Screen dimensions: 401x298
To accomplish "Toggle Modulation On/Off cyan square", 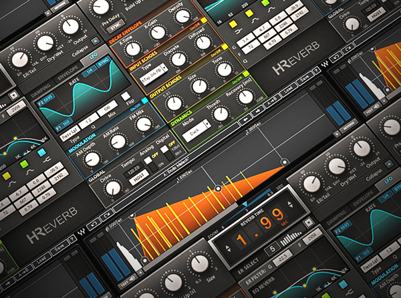I will [144, 101].
